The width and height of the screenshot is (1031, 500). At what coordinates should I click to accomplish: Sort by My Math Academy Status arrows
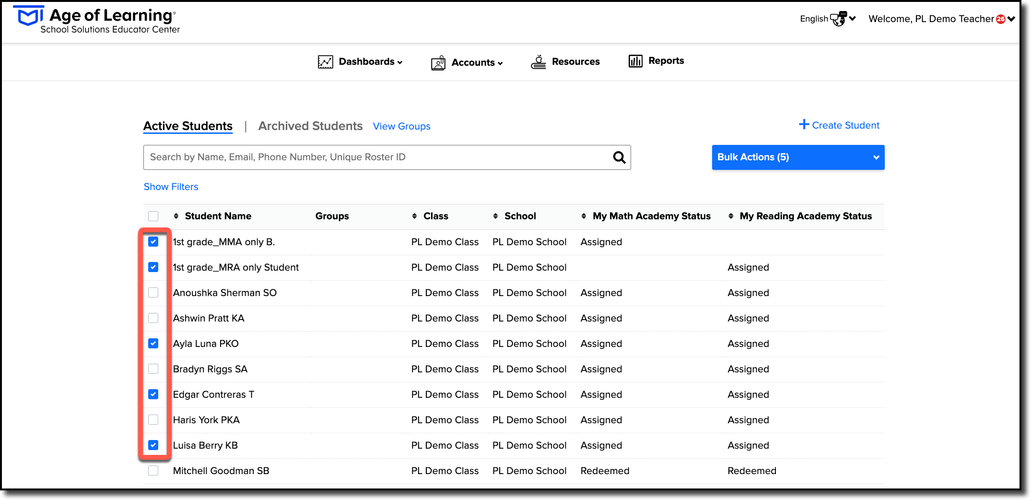click(584, 216)
